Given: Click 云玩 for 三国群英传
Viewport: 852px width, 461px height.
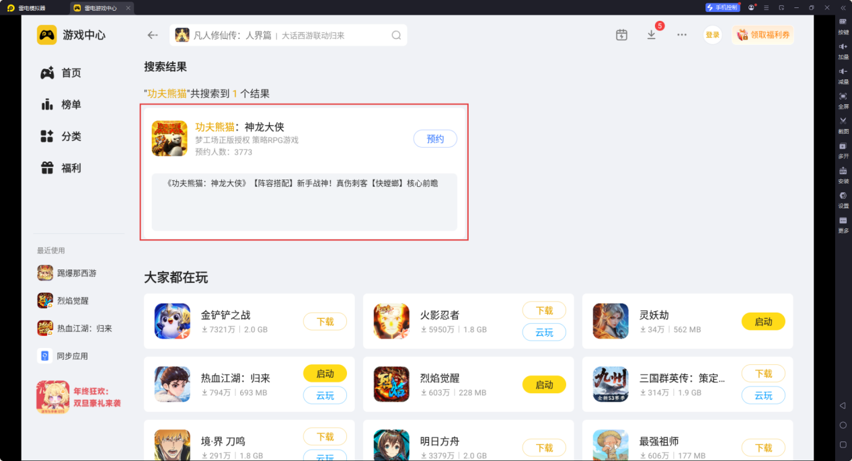Looking at the screenshot, I should 763,395.
